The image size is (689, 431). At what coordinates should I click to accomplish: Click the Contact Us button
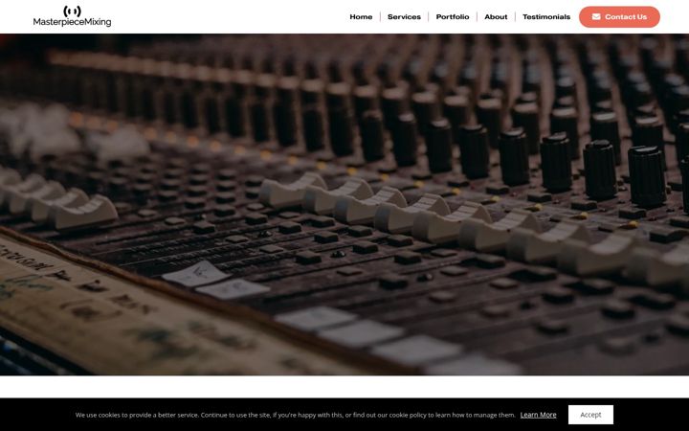pyautogui.click(x=619, y=16)
